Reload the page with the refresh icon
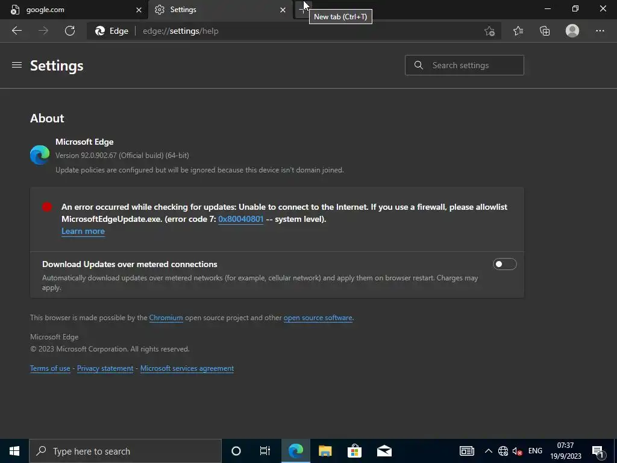This screenshot has height=463, width=617. tap(70, 31)
